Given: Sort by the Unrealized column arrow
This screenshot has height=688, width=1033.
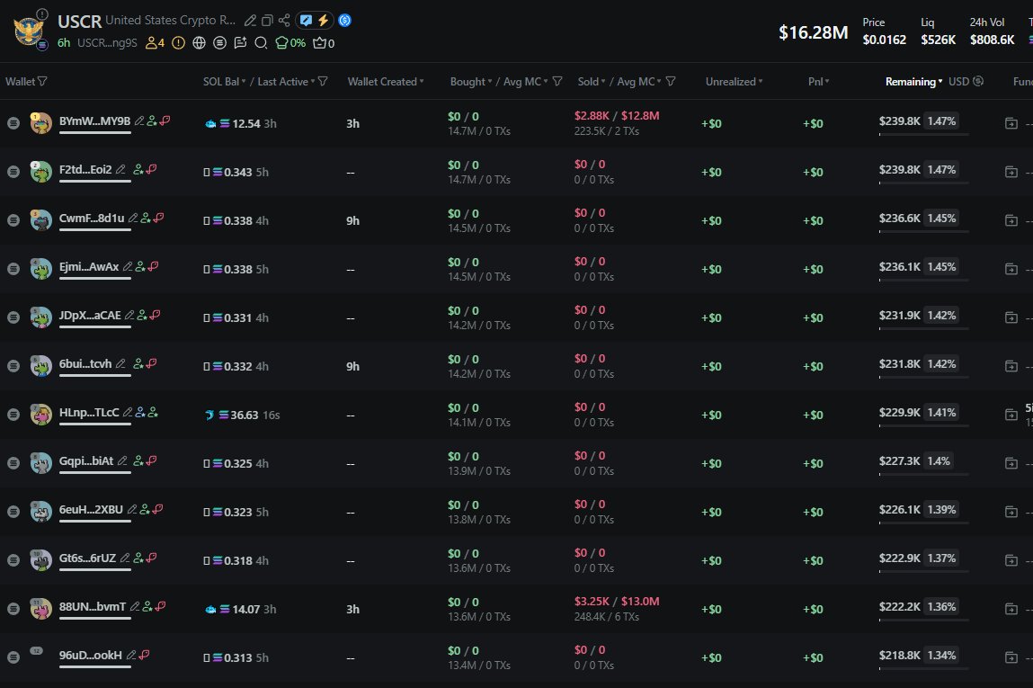Looking at the screenshot, I should (761, 81).
